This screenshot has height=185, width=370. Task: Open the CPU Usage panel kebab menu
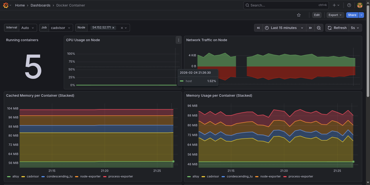coord(178,40)
